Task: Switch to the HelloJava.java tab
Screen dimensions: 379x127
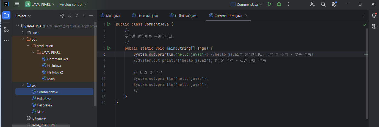Action: [145, 16]
